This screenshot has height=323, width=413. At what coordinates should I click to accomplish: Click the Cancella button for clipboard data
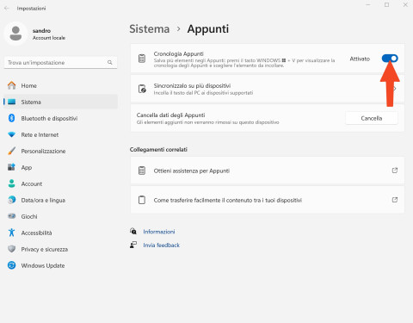click(x=372, y=118)
